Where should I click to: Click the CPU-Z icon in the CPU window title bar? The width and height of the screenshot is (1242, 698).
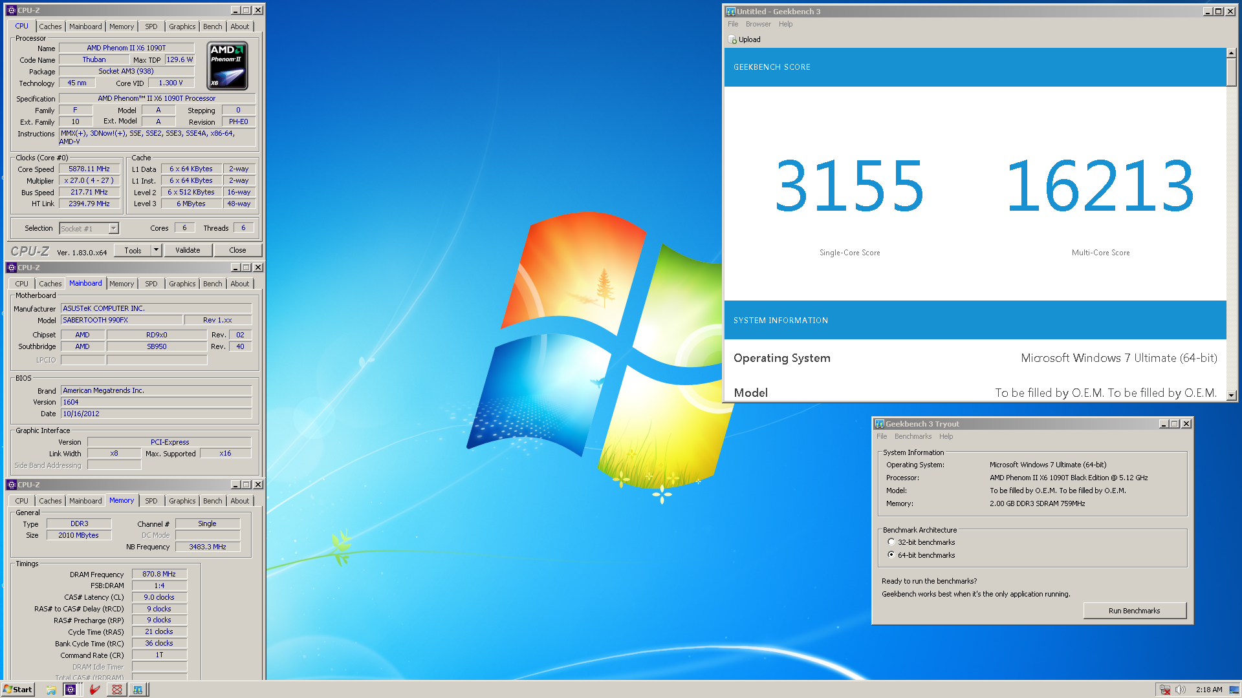click(11, 10)
